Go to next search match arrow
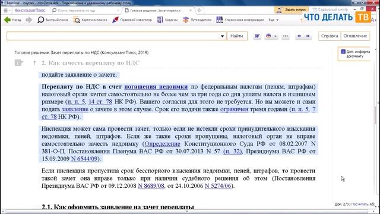 [308, 36]
